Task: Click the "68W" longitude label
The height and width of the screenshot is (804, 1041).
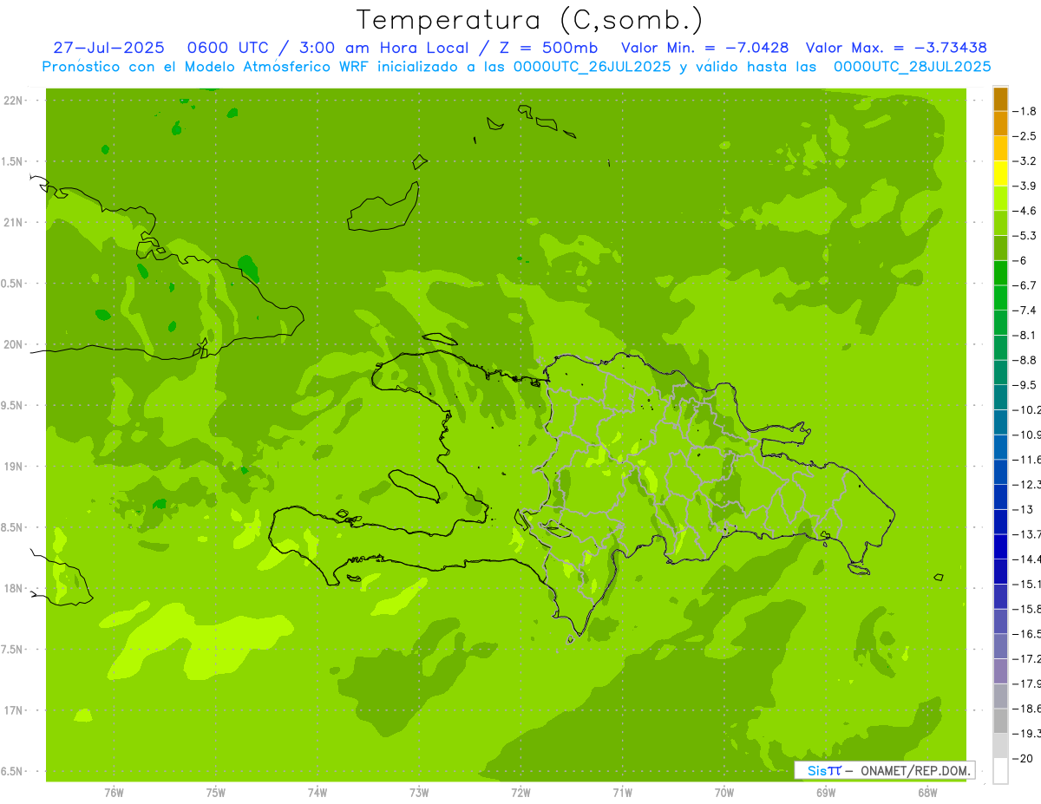Action: (x=927, y=793)
